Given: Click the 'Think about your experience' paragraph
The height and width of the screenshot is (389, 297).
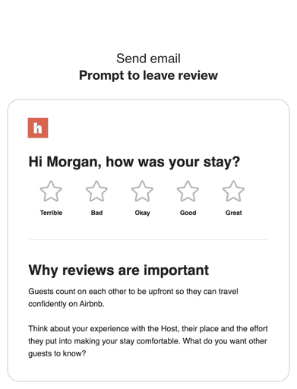Looking at the screenshot, I should click(148, 341).
